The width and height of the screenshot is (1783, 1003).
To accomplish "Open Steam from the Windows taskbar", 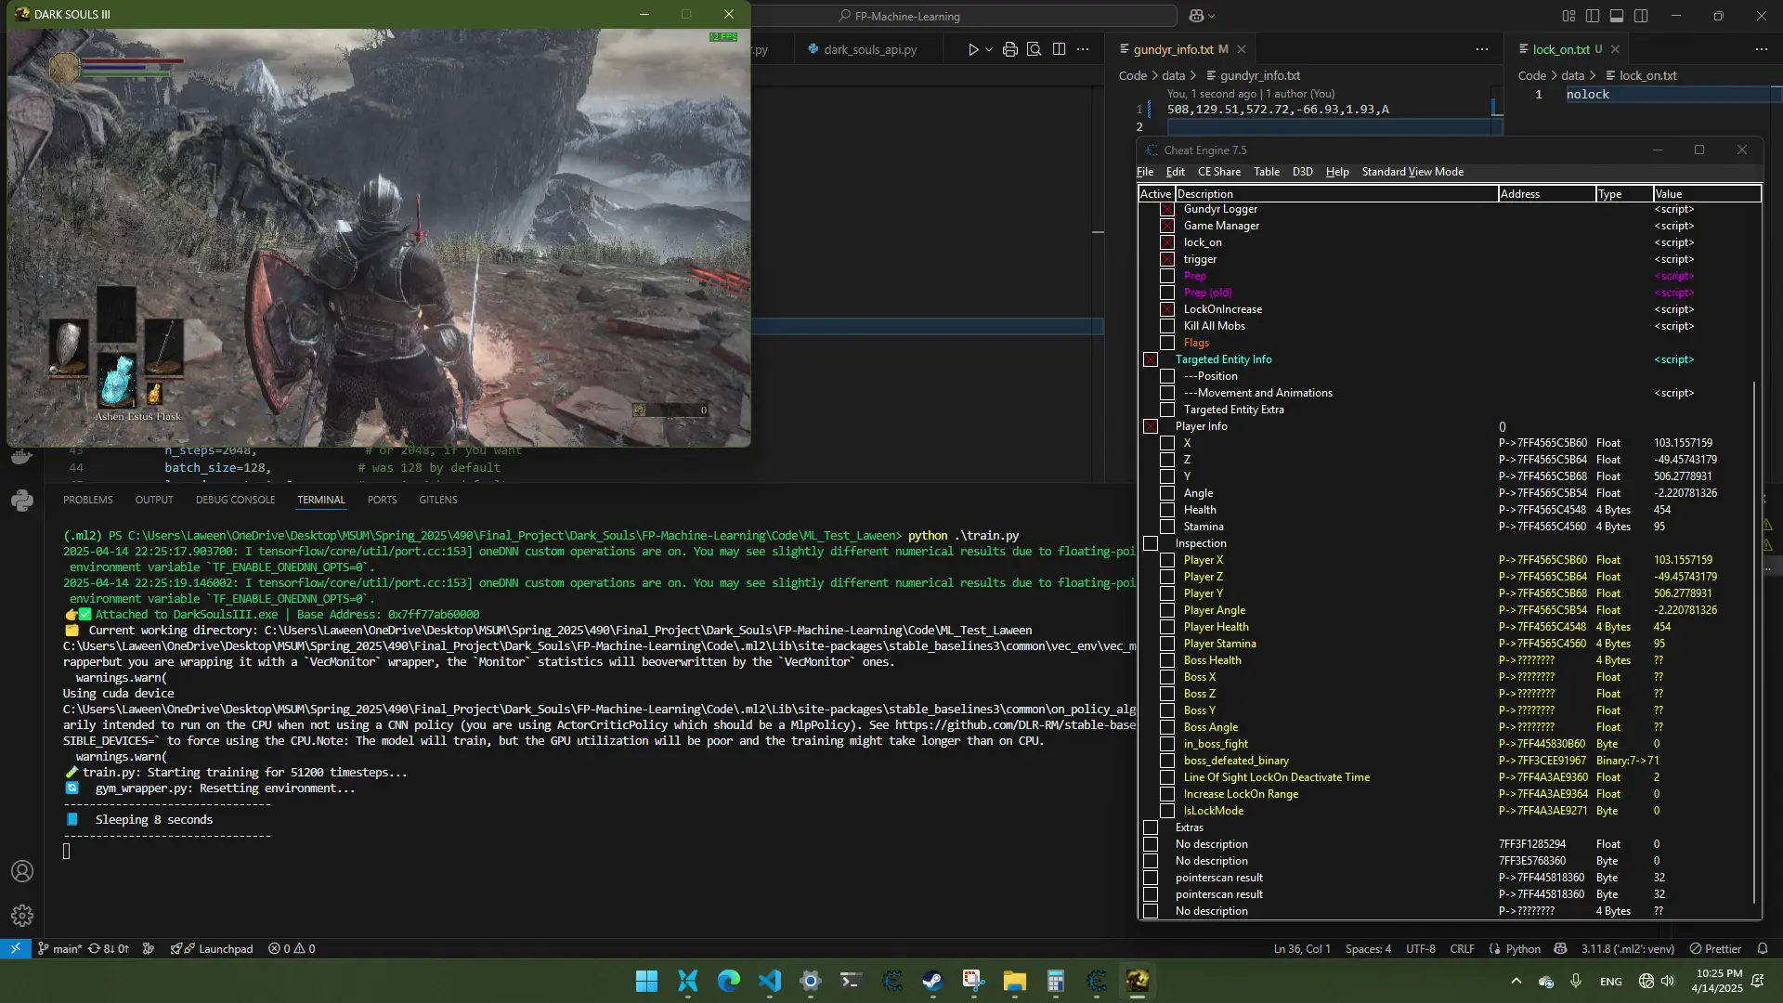I will (x=932, y=981).
